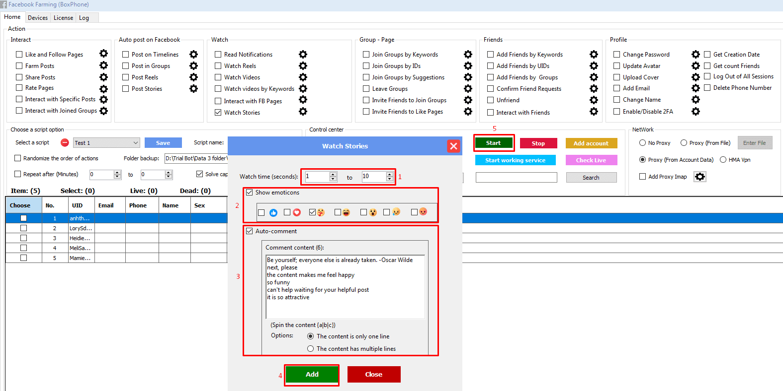Open settings gear for Share Posts

click(x=103, y=77)
